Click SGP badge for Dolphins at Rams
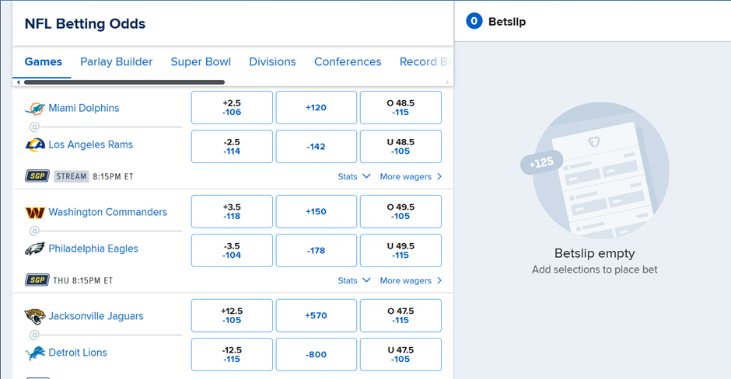 [x=37, y=176]
